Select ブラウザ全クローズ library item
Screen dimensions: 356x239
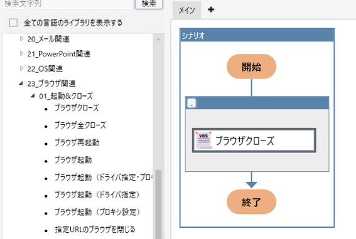[80, 125]
